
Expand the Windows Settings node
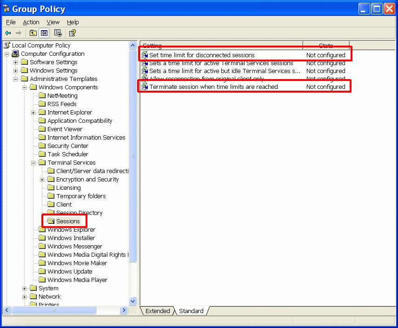coord(16,71)
